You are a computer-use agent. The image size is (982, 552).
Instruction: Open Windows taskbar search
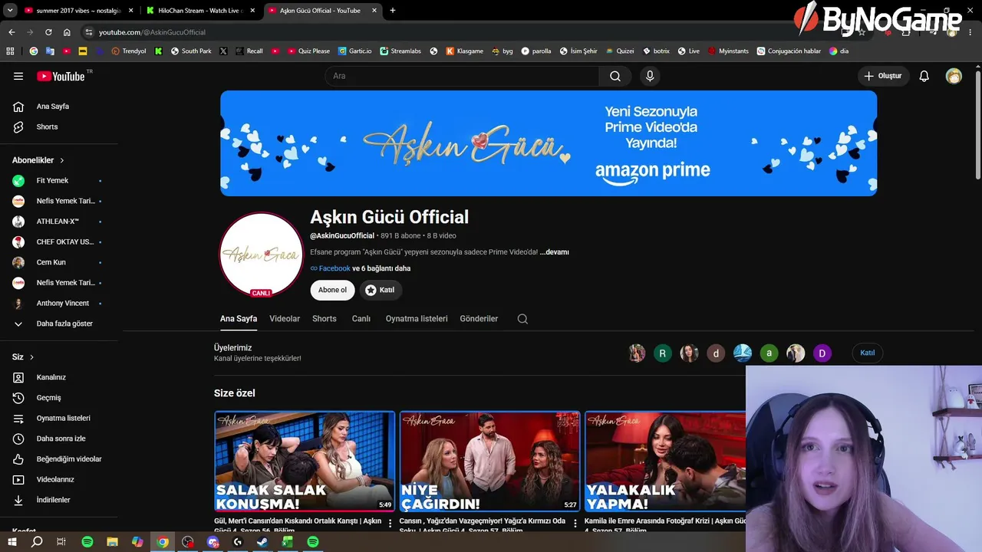coord(37,542)
